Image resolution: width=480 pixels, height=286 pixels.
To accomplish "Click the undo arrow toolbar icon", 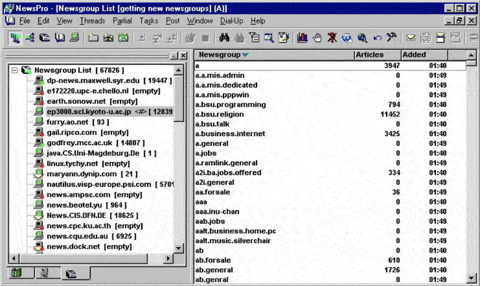I will (x=377, y=38).
